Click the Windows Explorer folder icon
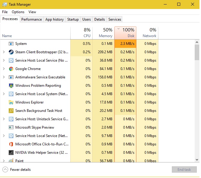201x178 pixels. click(x=11, y=102)
